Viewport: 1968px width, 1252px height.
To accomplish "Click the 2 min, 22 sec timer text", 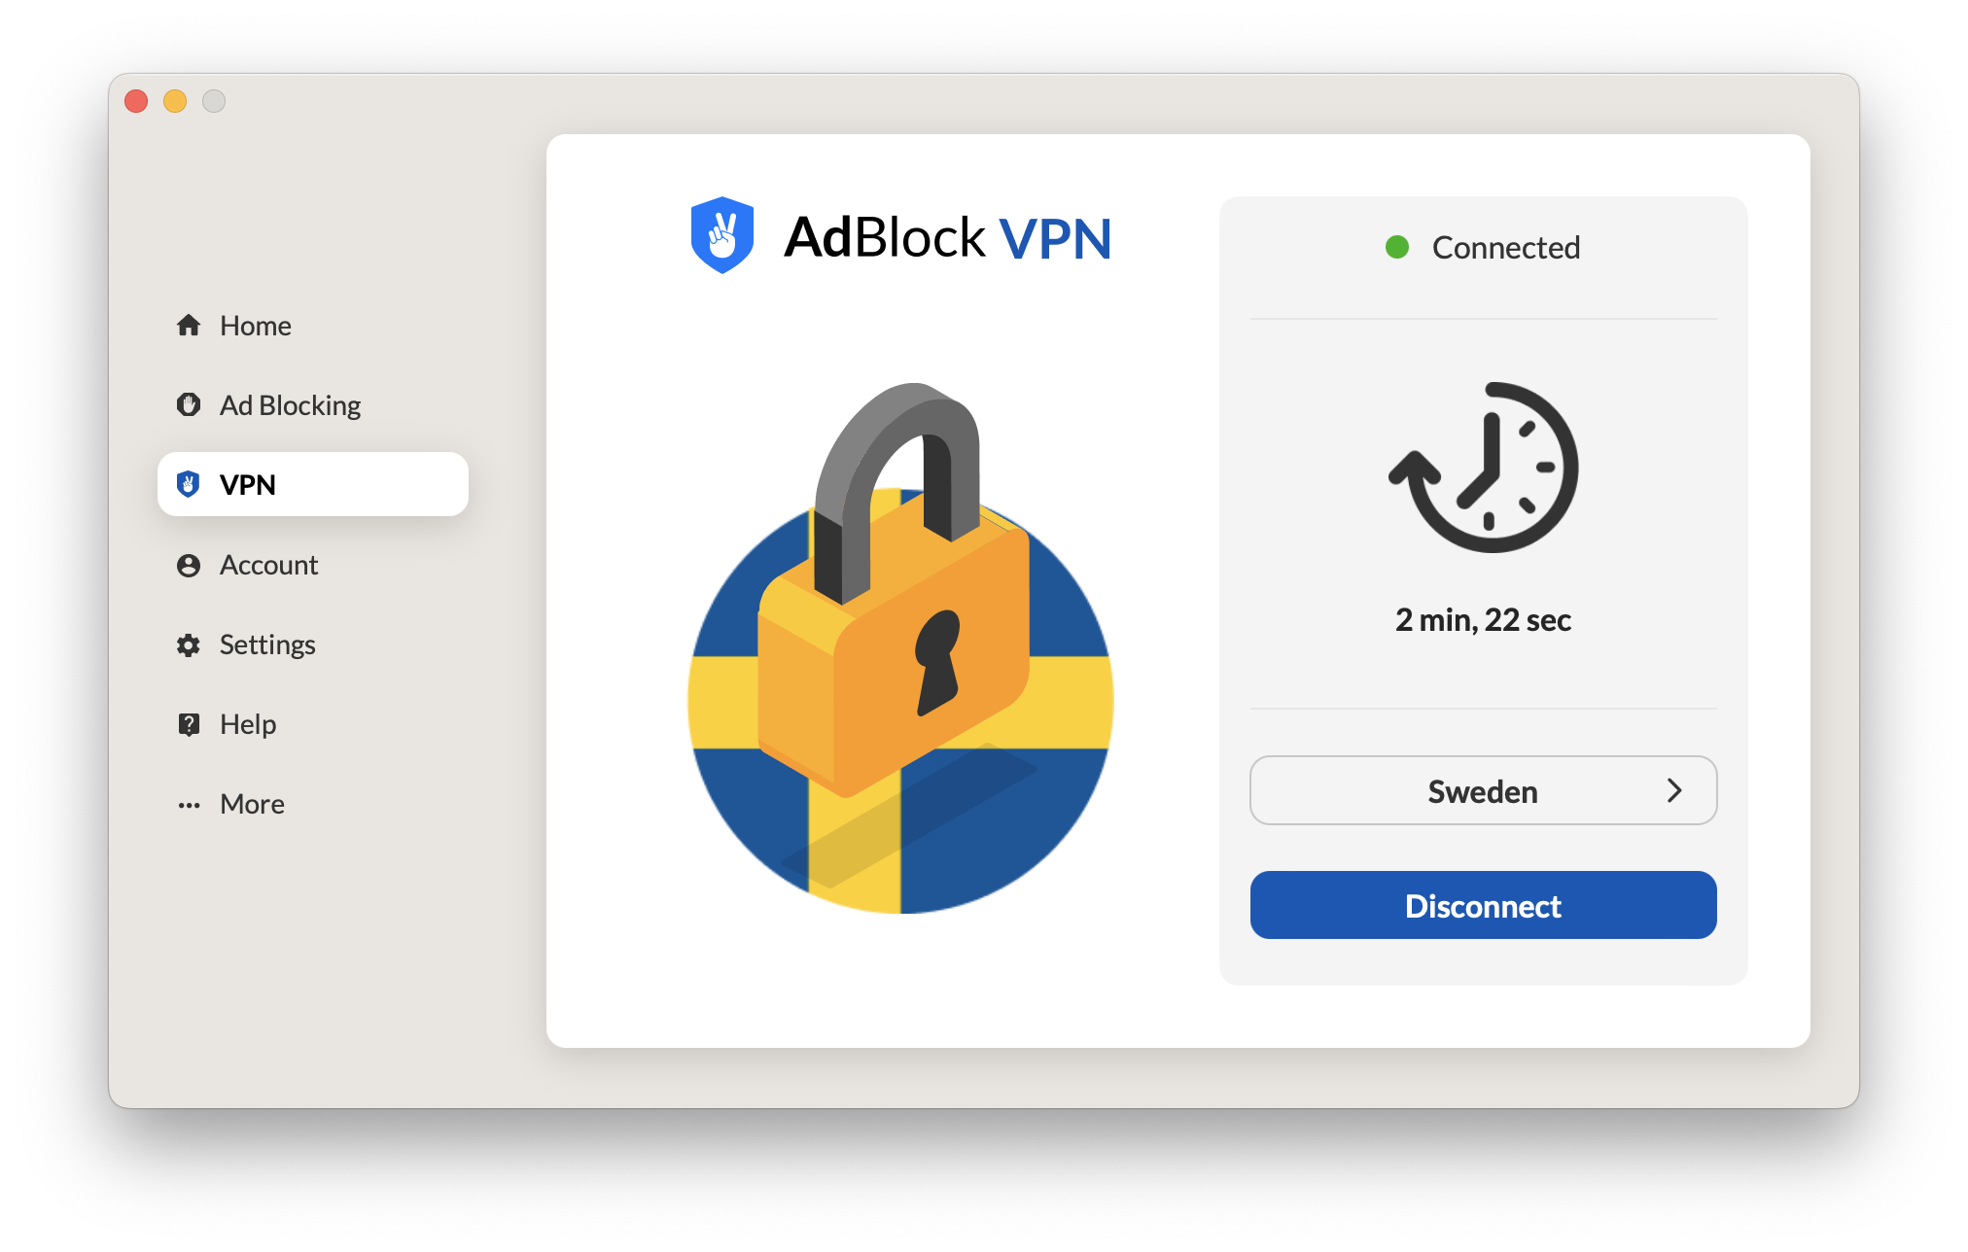I will (1482, 620).
